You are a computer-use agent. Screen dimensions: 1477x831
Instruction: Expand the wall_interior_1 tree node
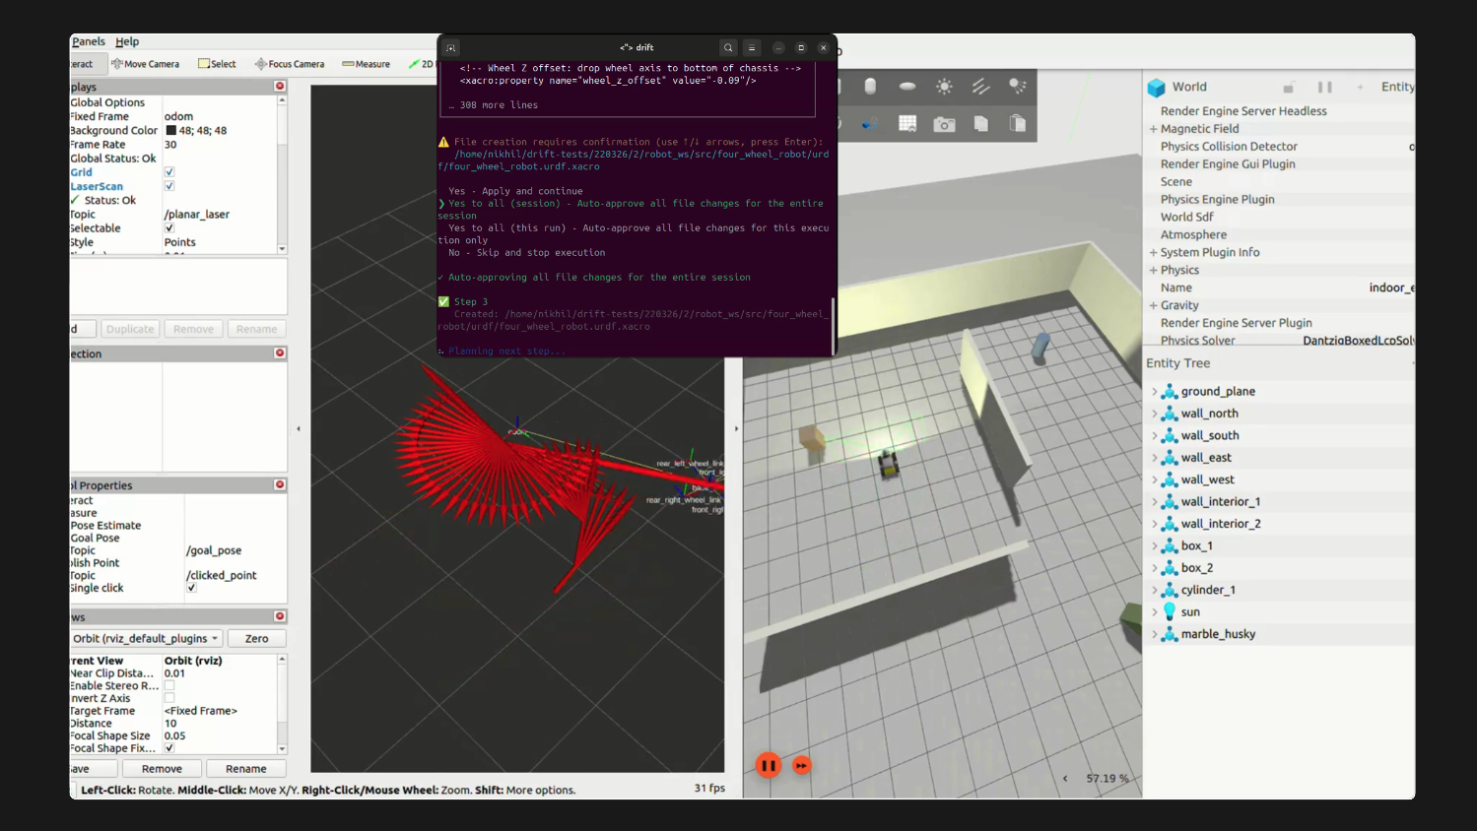(1155, 502)
